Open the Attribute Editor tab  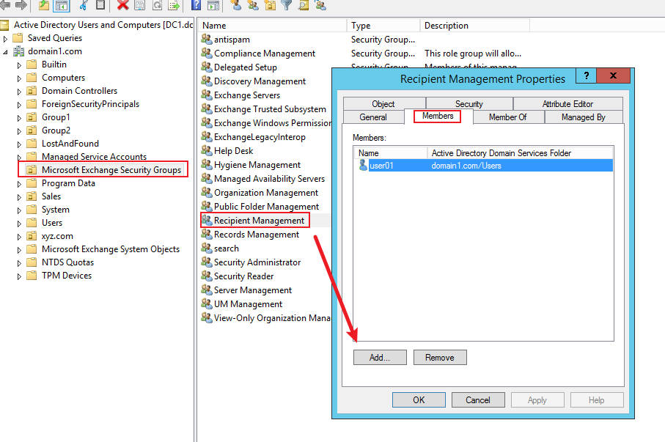pos(568,104)
